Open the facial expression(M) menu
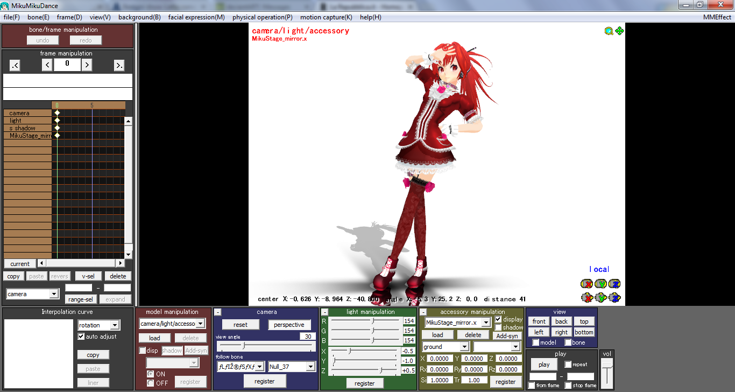The height and width of the screenshot is (392, 735). pos(196,17)
